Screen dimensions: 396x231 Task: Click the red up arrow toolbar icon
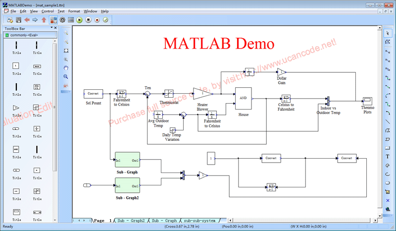44,20
